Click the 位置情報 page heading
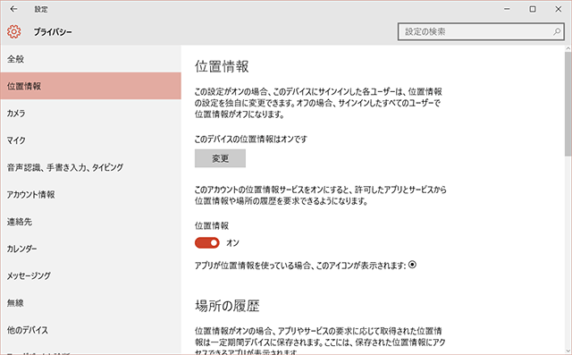Image resolution: width=572 pixels, height=355 pixels. (222, 67)
